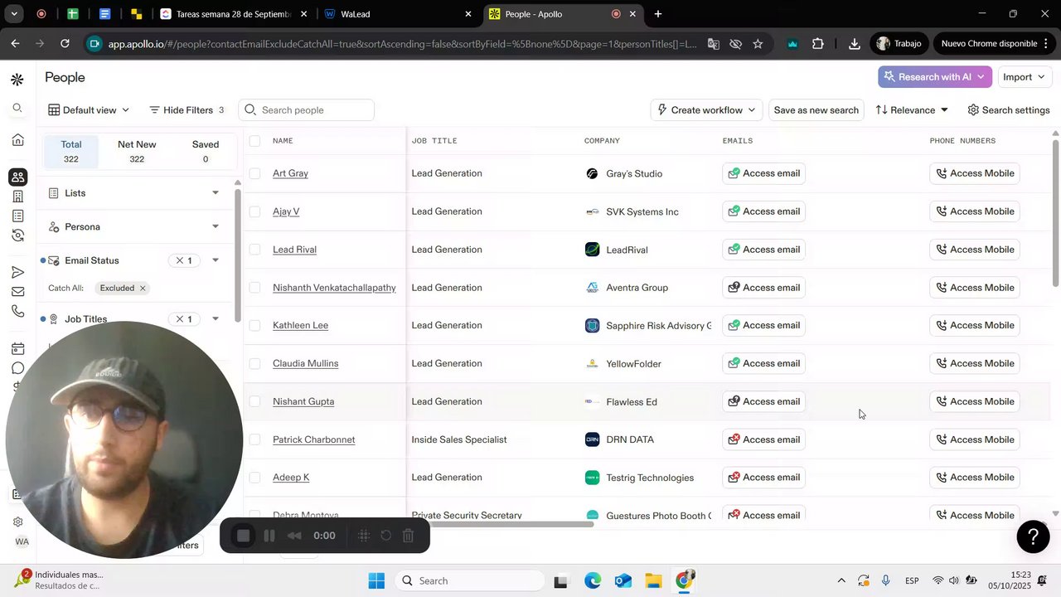The height and width of the screenshot is (597, 1061).
Task: Open the Import dropdown
Action: click(1025, 77)
